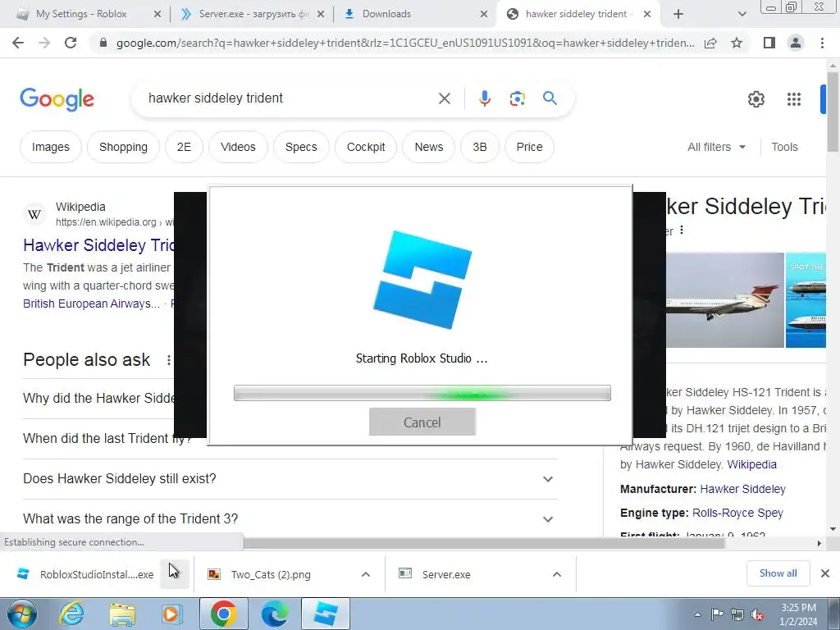
Task: Reload the page with the refresh icon
Action: [71, 43]
